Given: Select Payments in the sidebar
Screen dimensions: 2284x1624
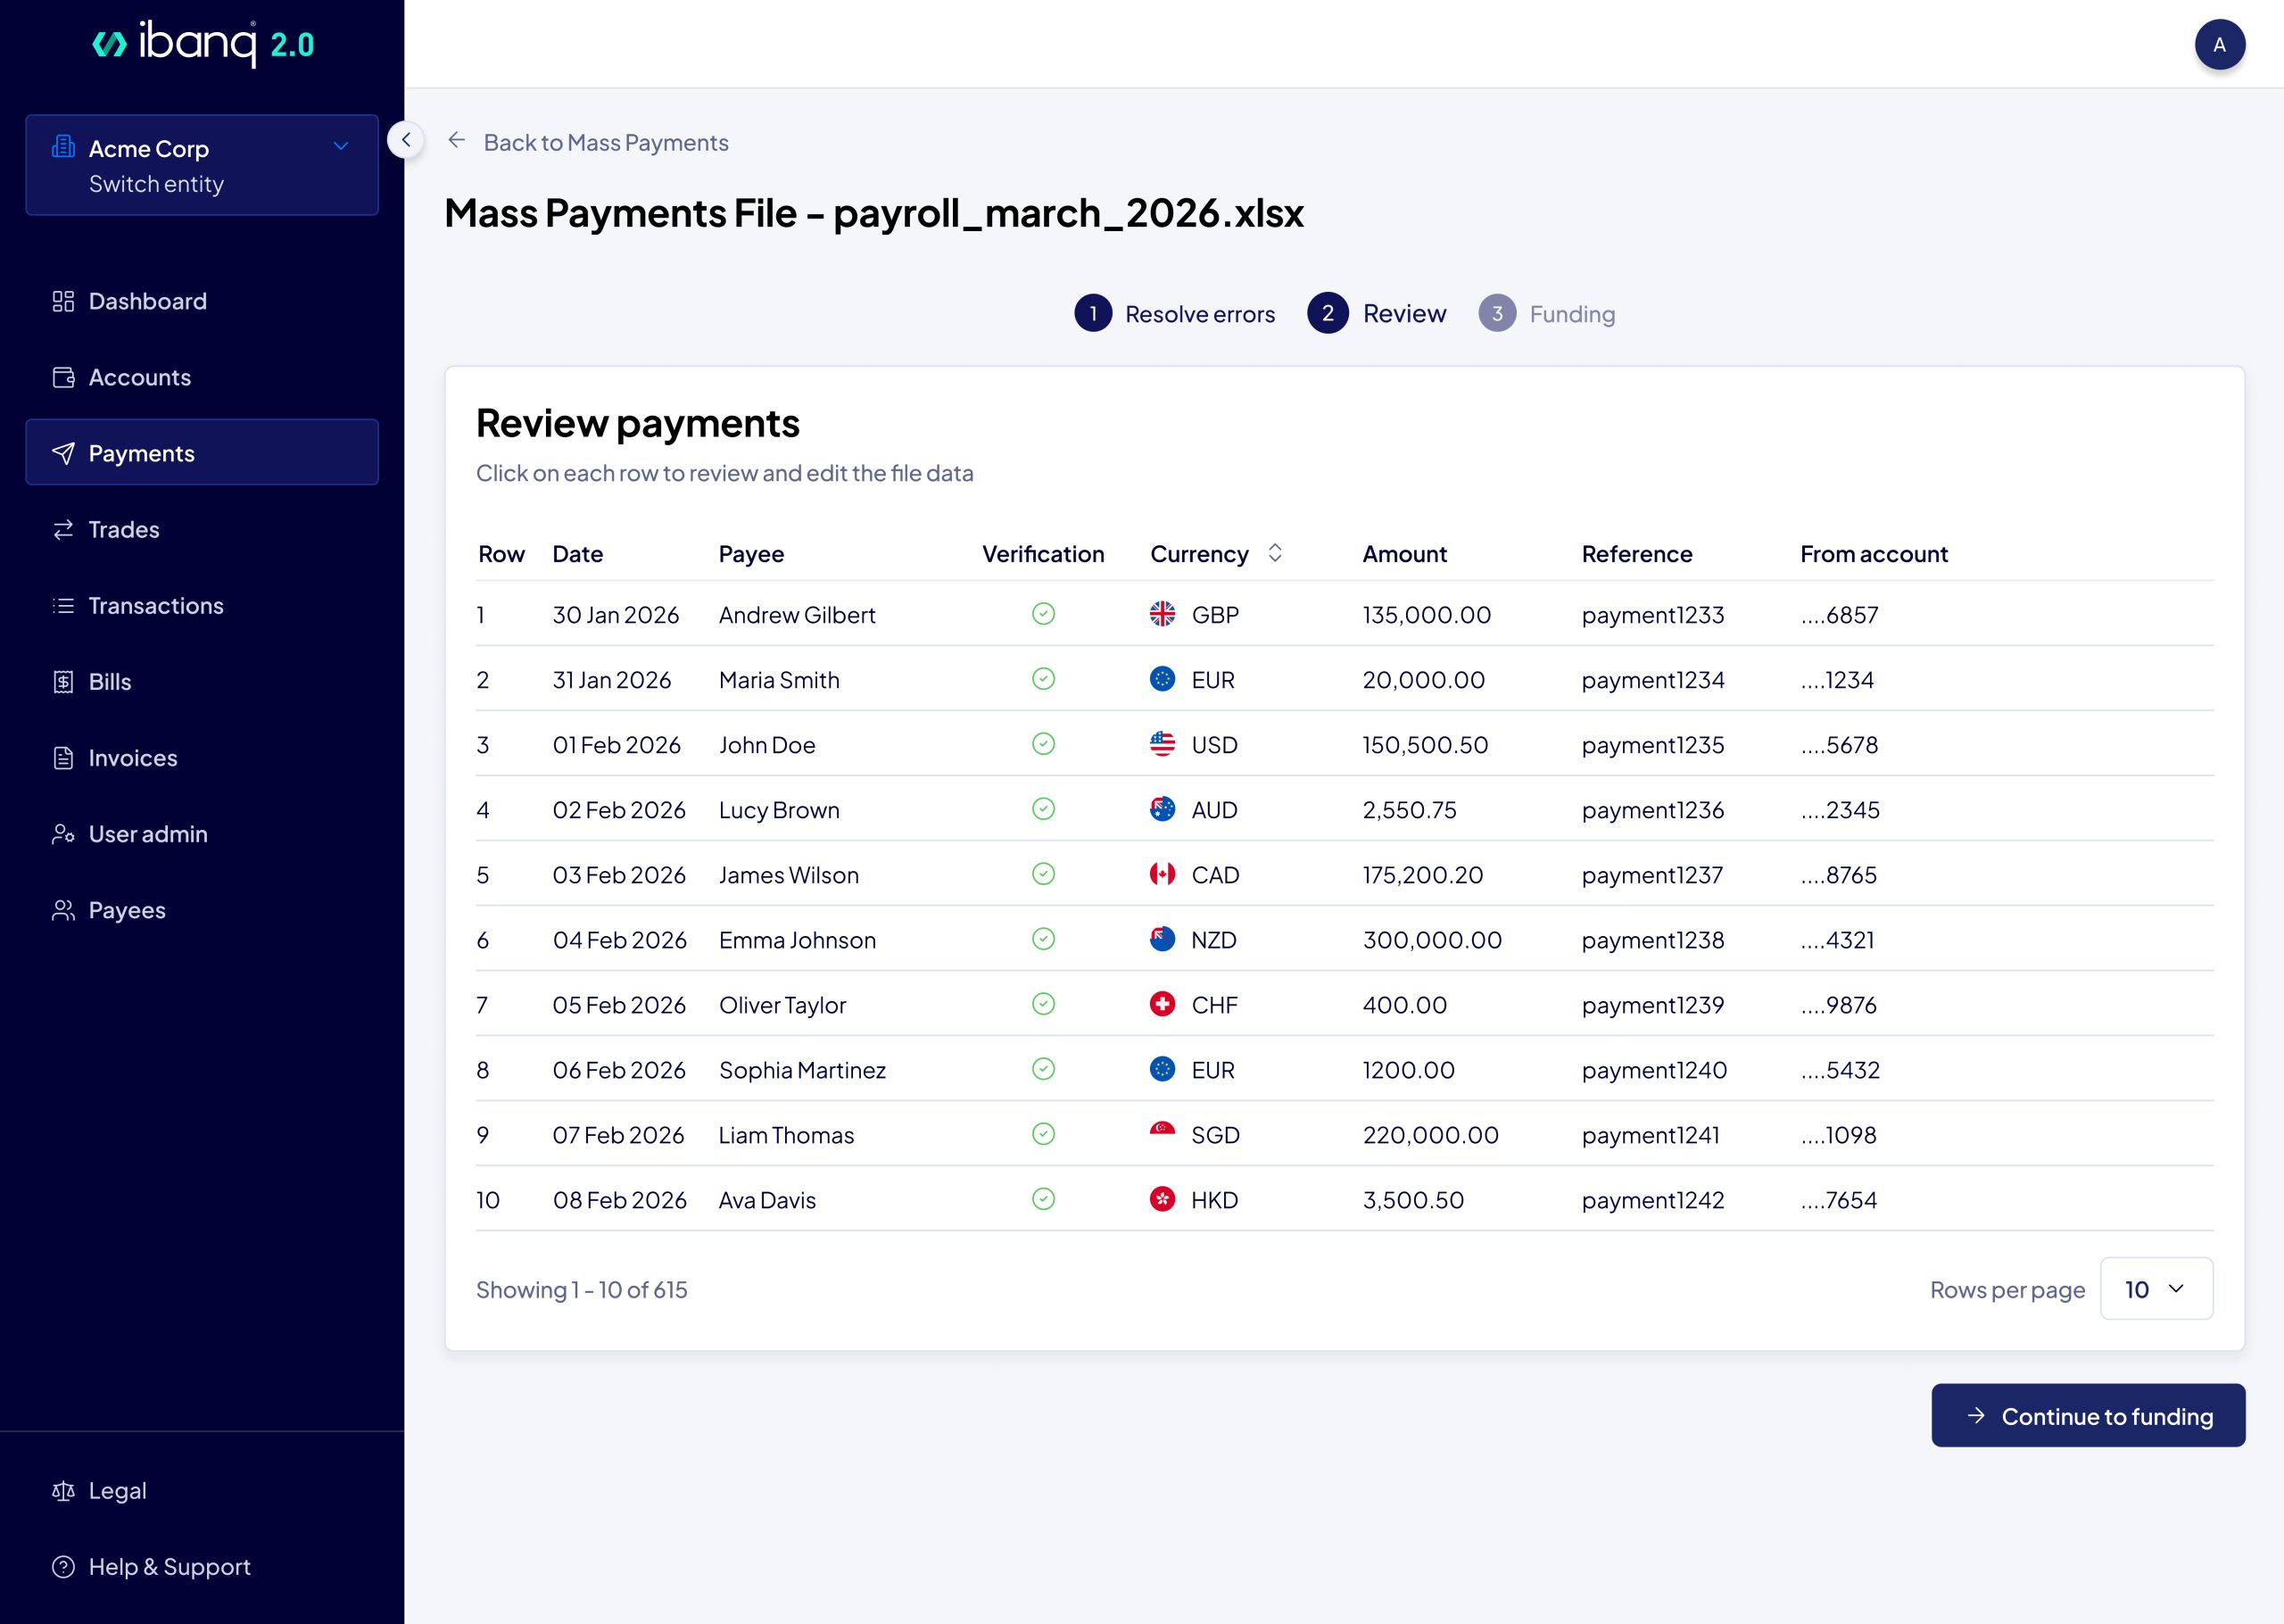Looking at the screenshot, I should [202, 453].
